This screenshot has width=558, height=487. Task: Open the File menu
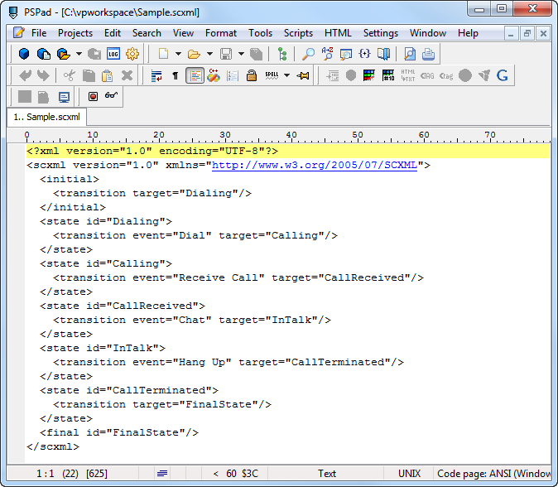(x=39, y=33)
